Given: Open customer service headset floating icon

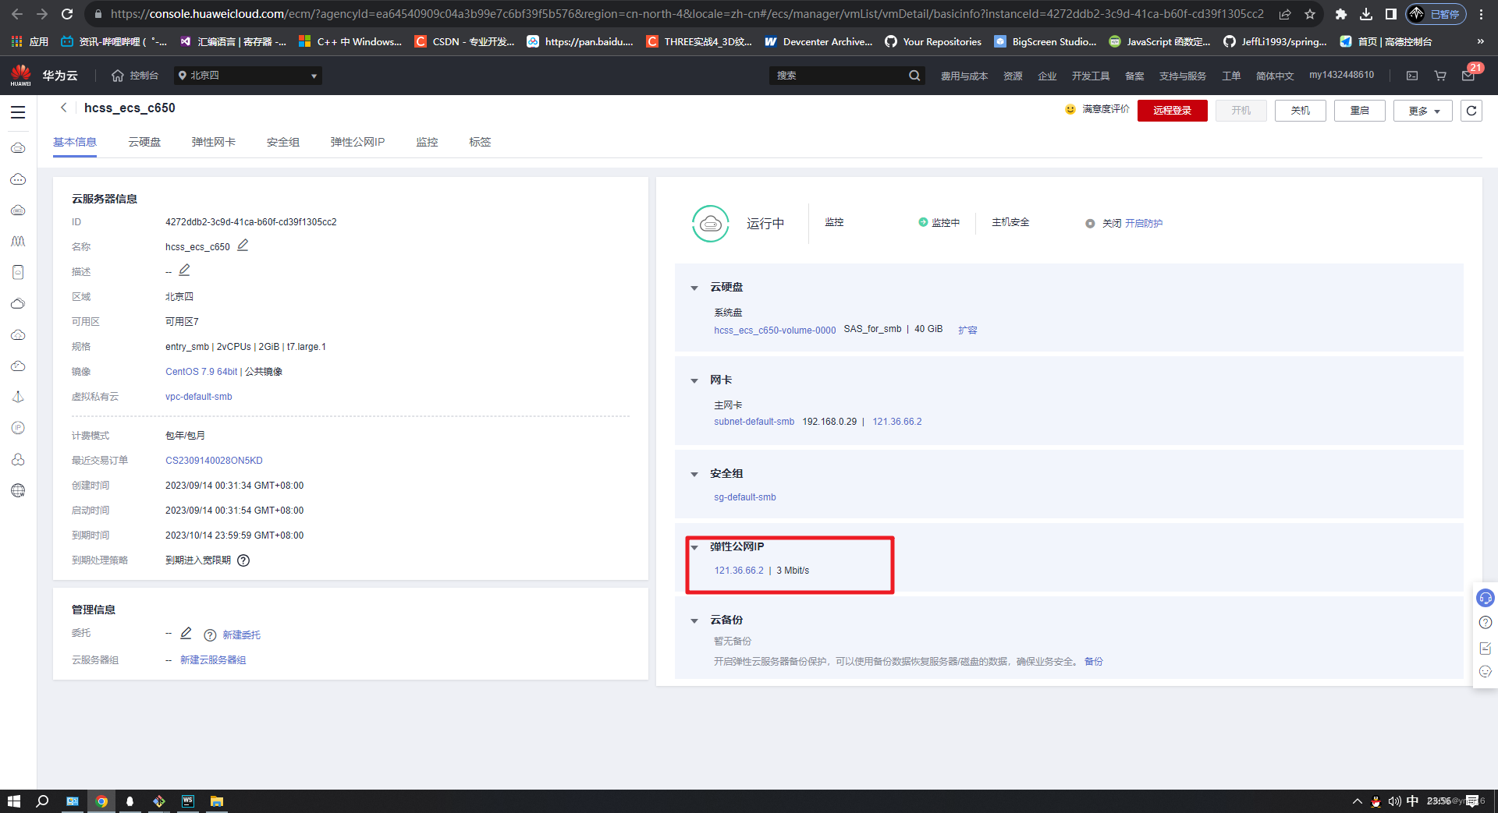Looking at the screenshot, I should (x=1486, y=598).
